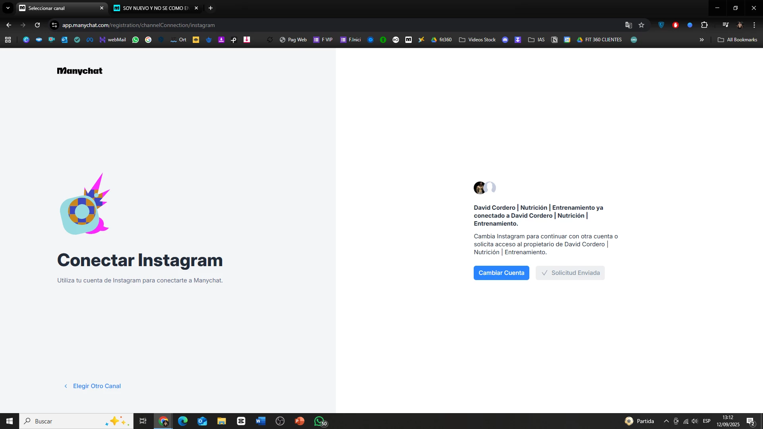The width and height of the screenshot is (763, 429).
Task: Open the red hand blocker extension
Action: 676,25
